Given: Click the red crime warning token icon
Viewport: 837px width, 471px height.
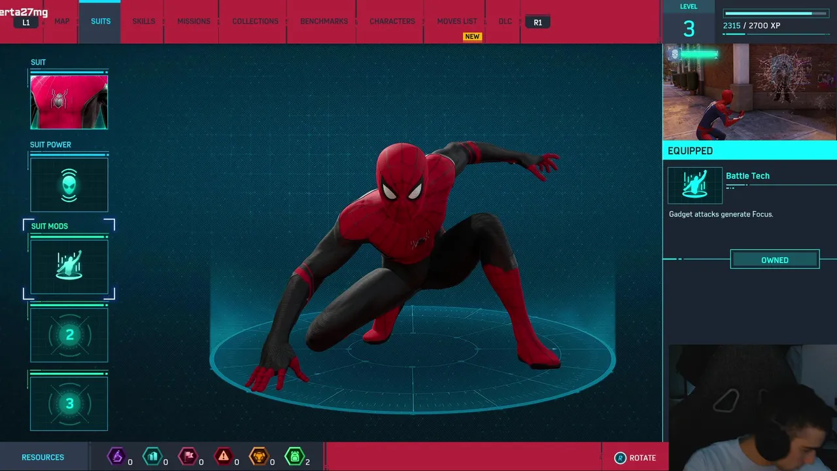Looking at the screenshot, I should (224, 456).
